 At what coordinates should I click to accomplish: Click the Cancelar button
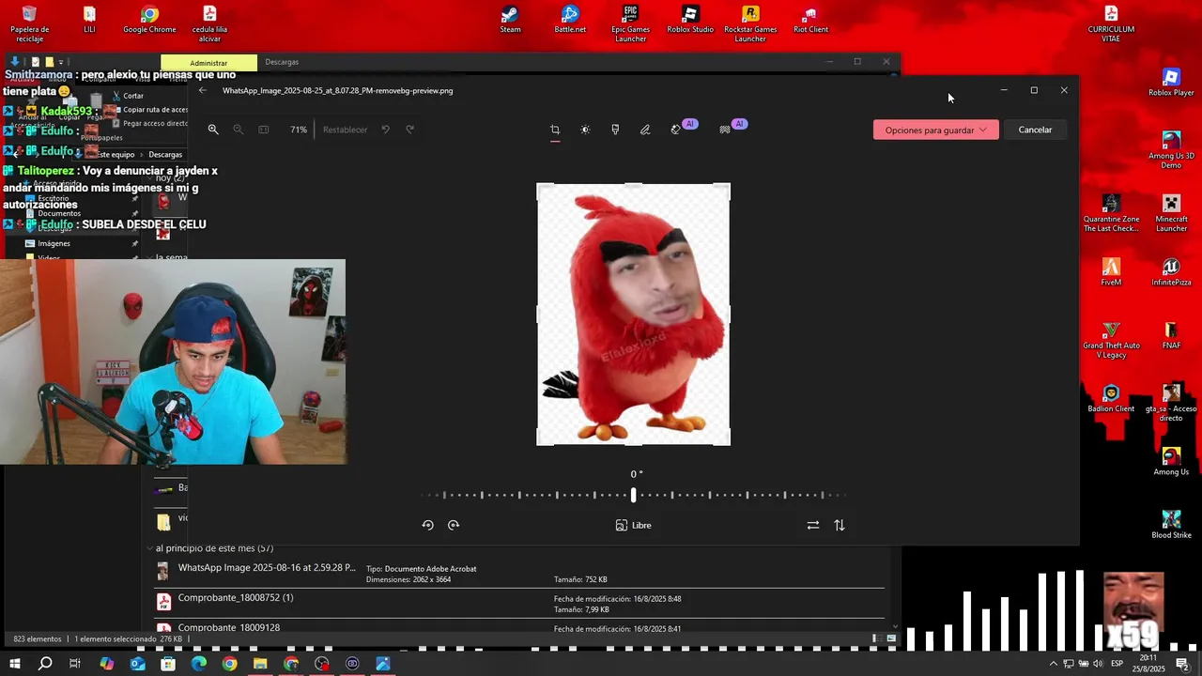pyautogui.click(x=1035, y=130)
